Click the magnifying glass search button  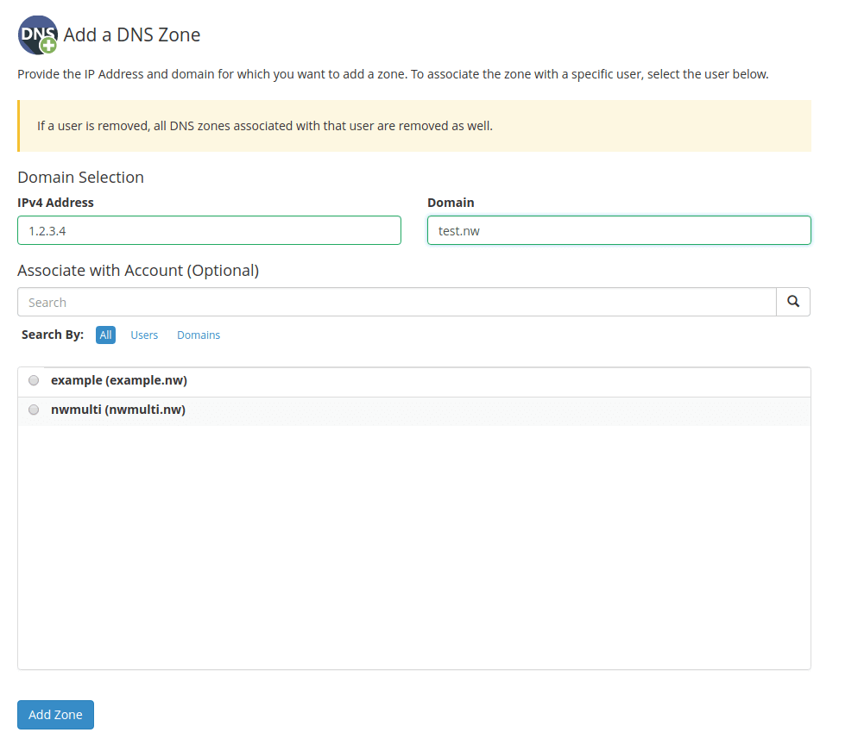[x=793, y=302]
